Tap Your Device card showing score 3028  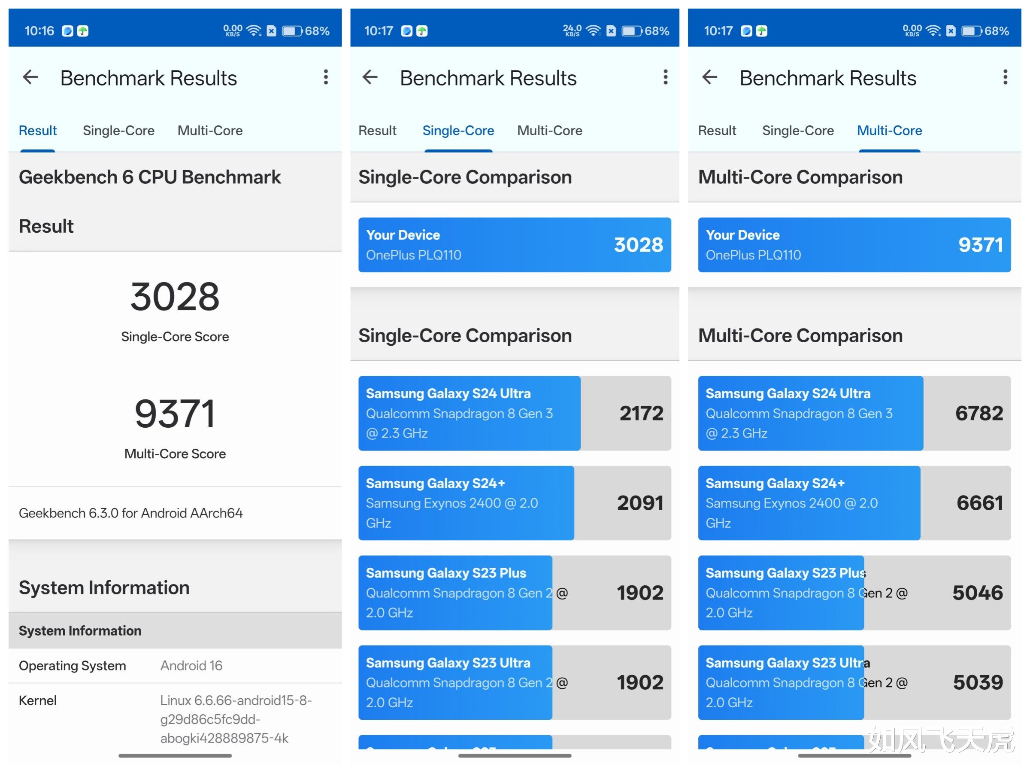coord(515,245)
